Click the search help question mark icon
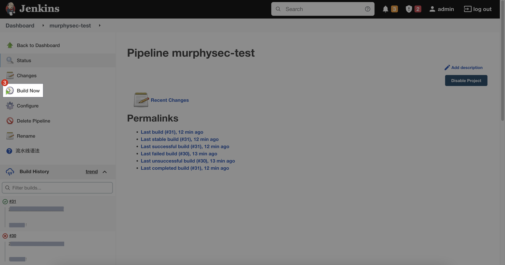 tap(367, 9)
